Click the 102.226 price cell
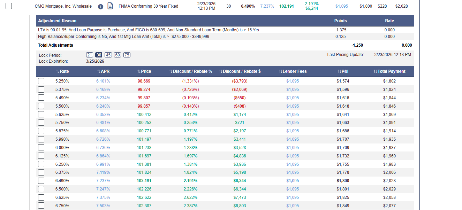Image resolution: width=462 pixels, height=210 pixels. (x=144, y=189)
